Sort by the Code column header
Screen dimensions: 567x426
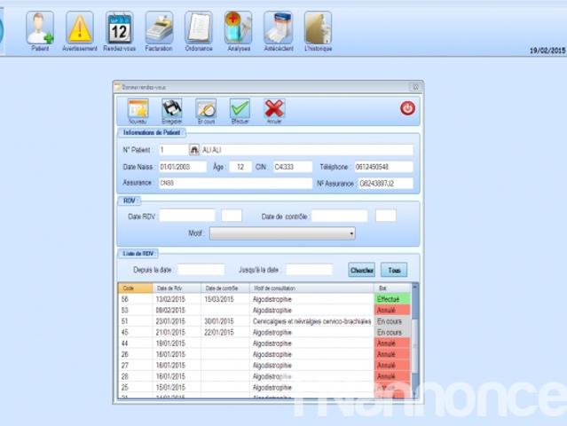point(136,288)
